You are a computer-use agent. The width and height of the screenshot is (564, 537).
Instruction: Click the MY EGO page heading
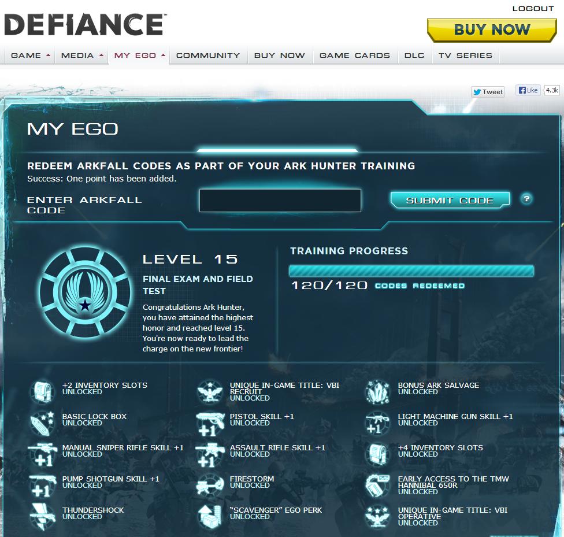[x=73, y=129]
